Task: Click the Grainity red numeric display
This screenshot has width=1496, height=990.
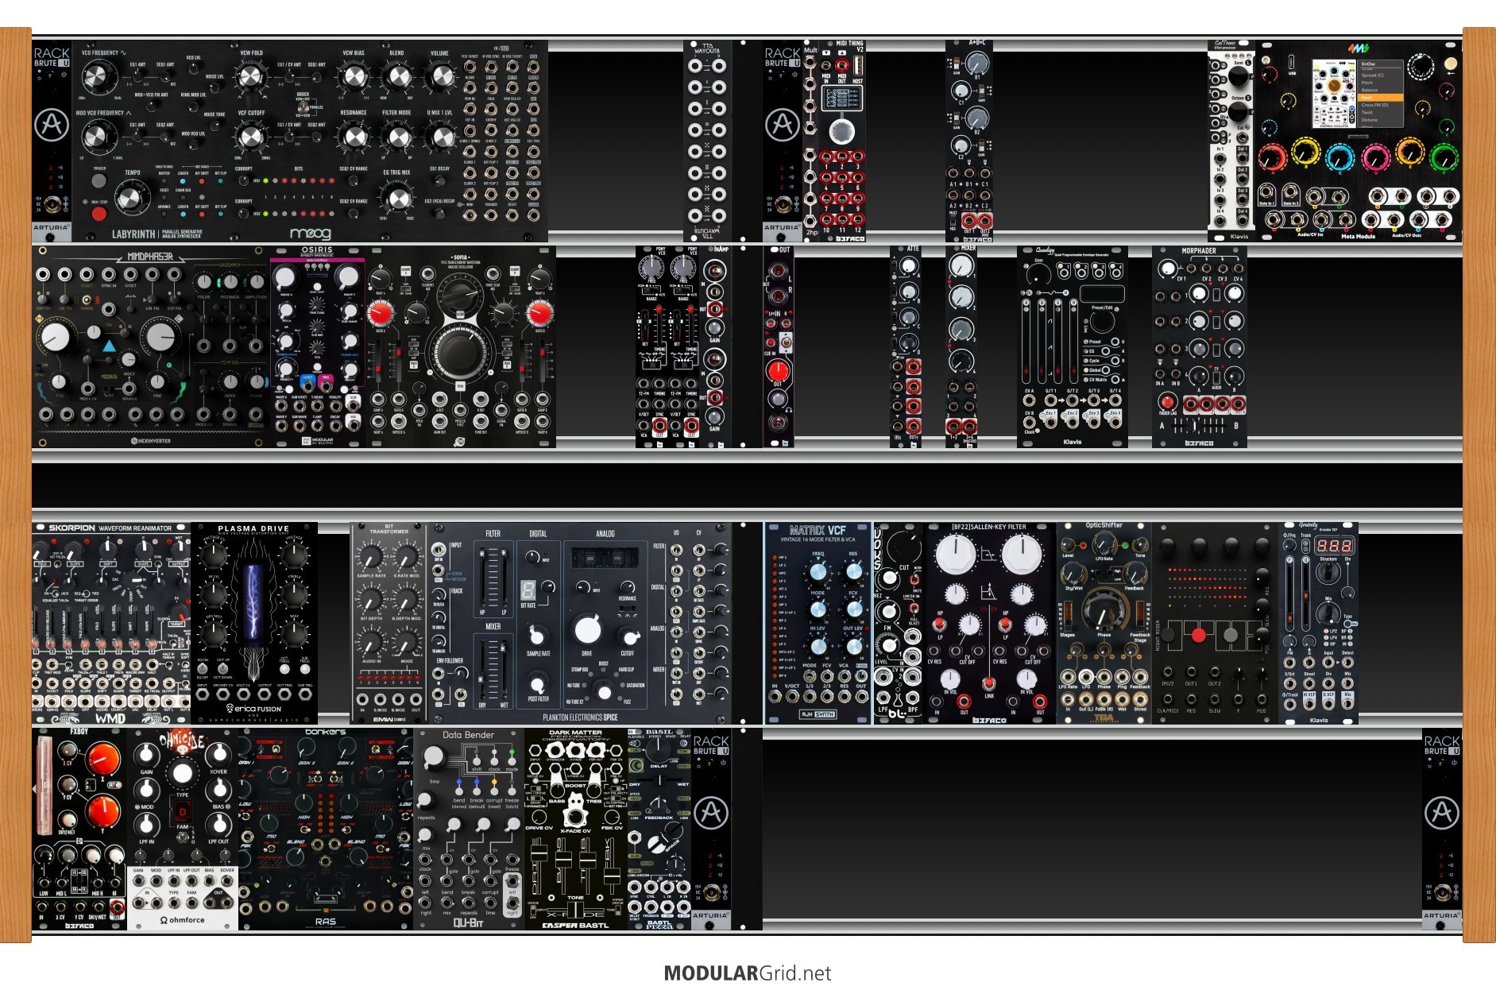Action: [x=1334, y=546]
